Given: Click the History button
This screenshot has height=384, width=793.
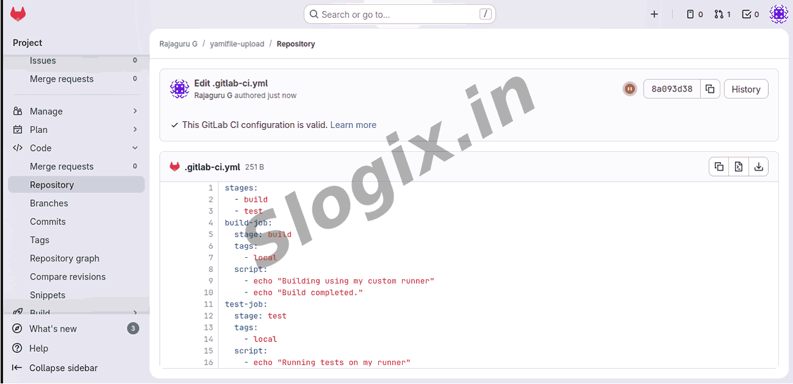Looking at the screenshot, I should coord(745,89).
